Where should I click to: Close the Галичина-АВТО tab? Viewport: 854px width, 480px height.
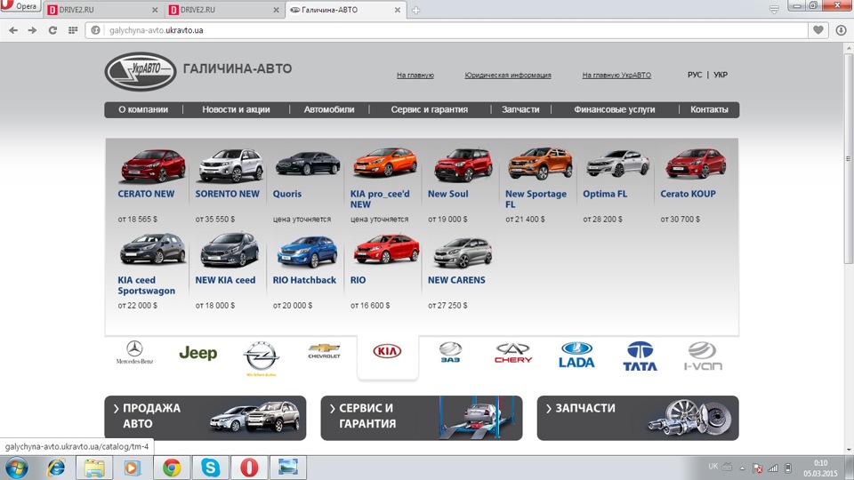point(398,10)
